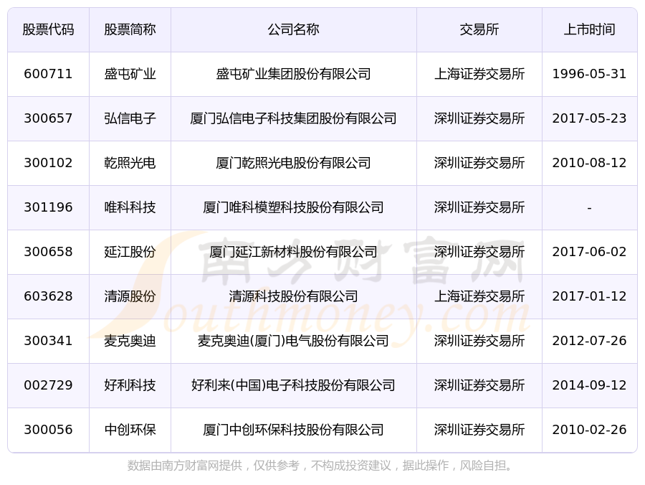
Task: Click the listing date 2010-02-26
Action: (590, 430)
